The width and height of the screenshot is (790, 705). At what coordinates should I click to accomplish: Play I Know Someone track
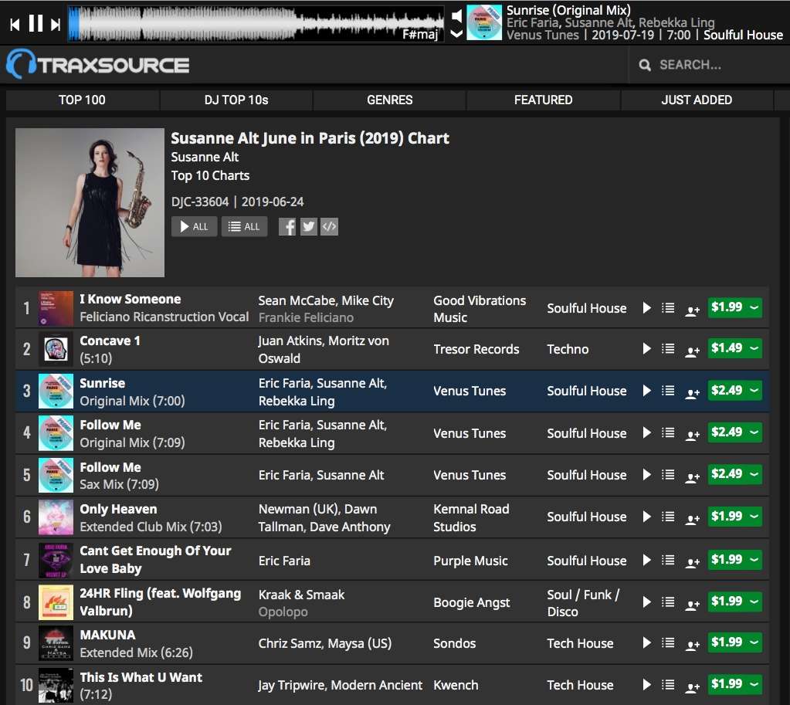pyautogui.click(x=647, y=308)
